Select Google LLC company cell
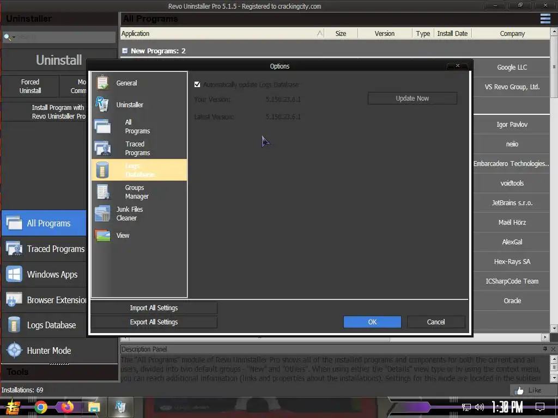558x418 pixels. pyautogui.click(x=512, y=67)
